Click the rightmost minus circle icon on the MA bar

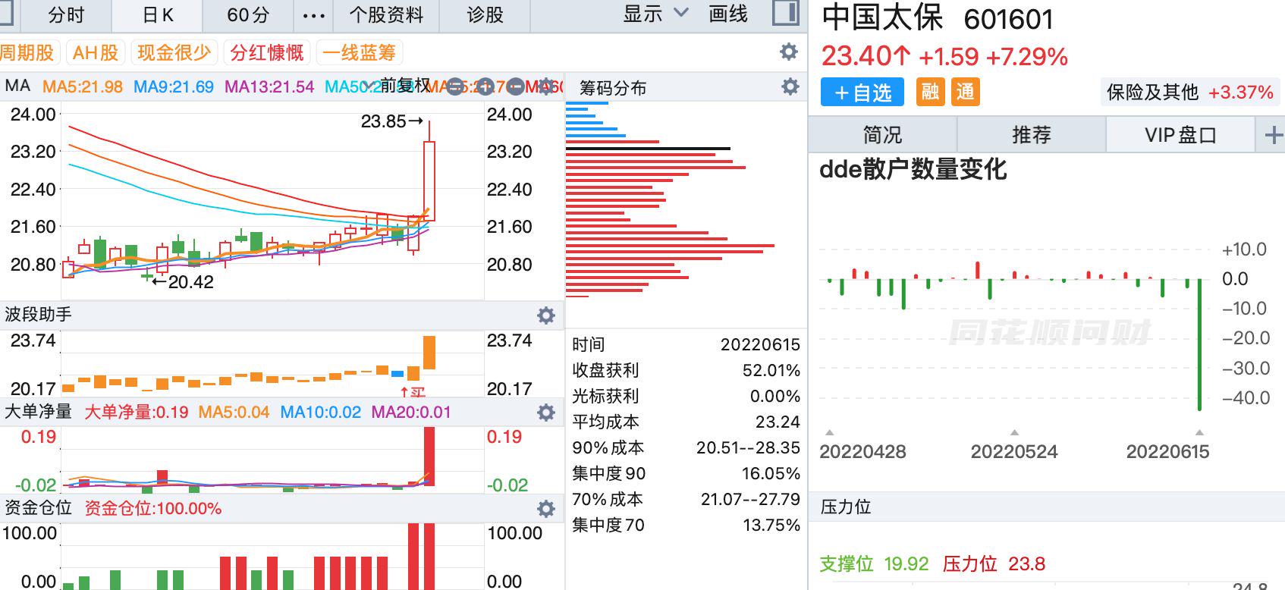click(515, 86)
